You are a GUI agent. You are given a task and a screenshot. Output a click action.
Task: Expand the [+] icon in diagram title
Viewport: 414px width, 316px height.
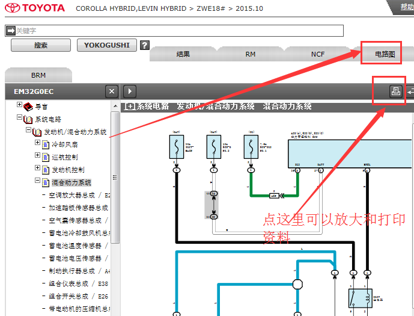[129, 107]
